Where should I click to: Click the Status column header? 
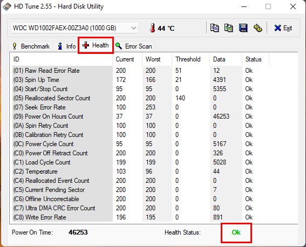point(256,59)
